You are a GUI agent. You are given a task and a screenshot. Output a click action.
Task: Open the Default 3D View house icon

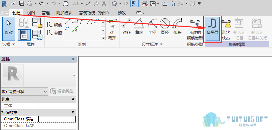(114, 4)
